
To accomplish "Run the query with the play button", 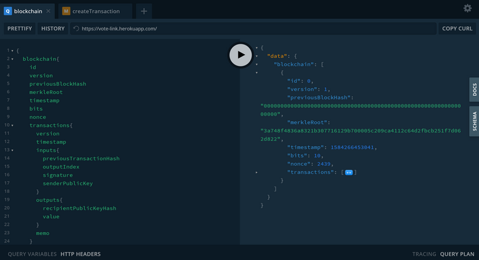I will (240, 55).
